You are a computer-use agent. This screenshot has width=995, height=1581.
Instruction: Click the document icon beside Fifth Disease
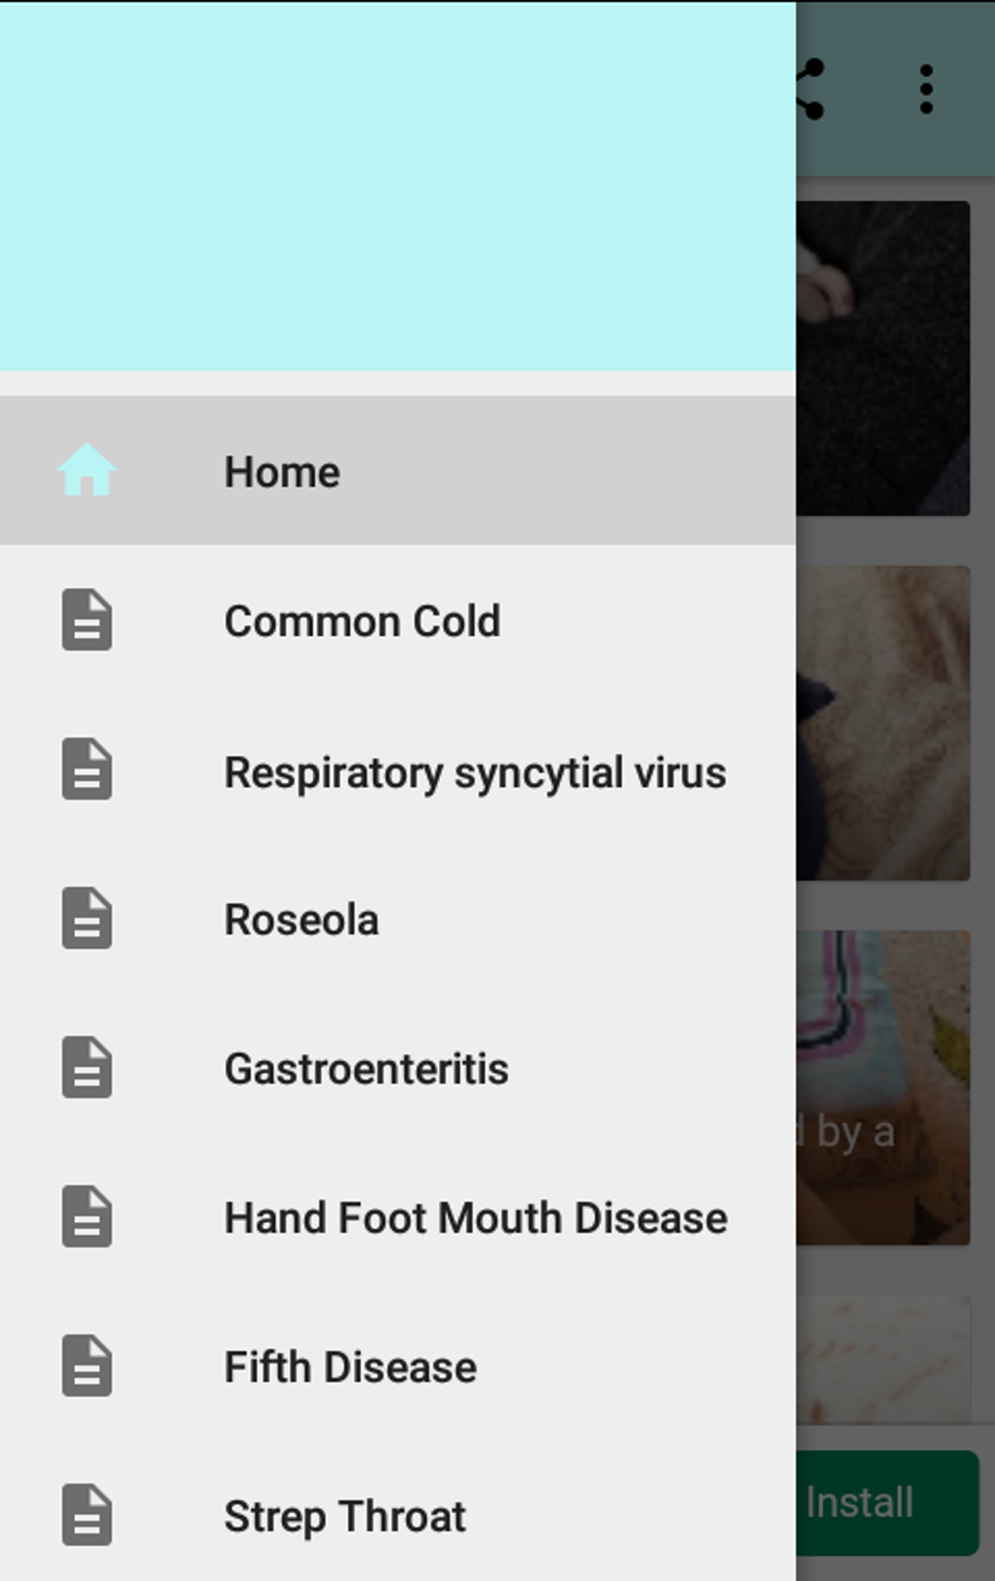(87, 1366)
